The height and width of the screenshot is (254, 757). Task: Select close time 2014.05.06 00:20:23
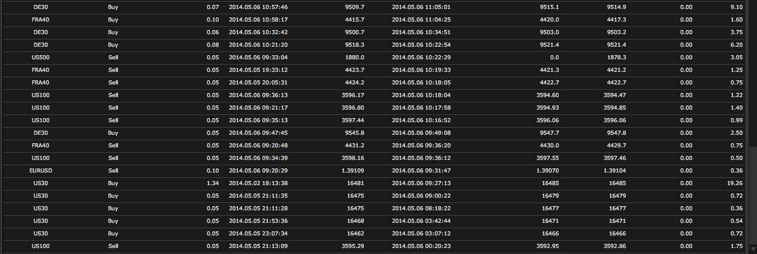coord(421,246)
